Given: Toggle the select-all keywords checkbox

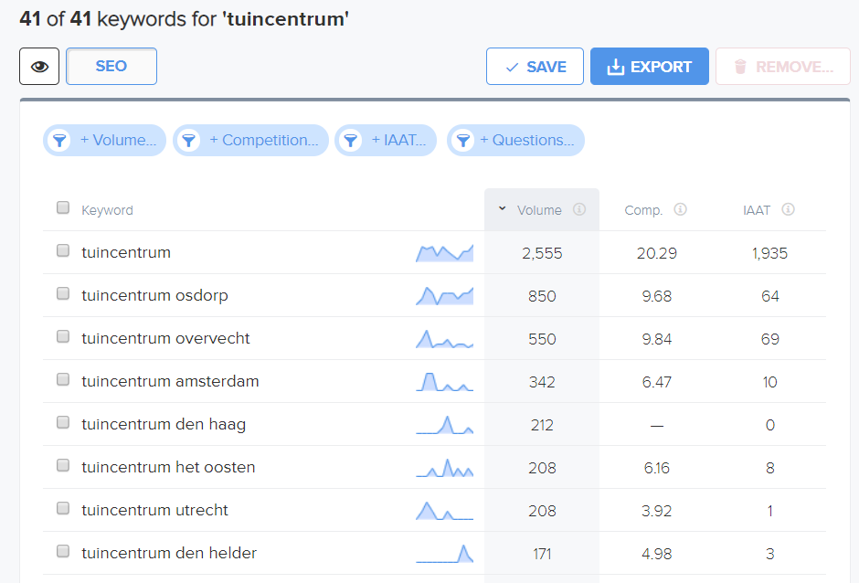Looking at the screenshot, I should 63,207.
